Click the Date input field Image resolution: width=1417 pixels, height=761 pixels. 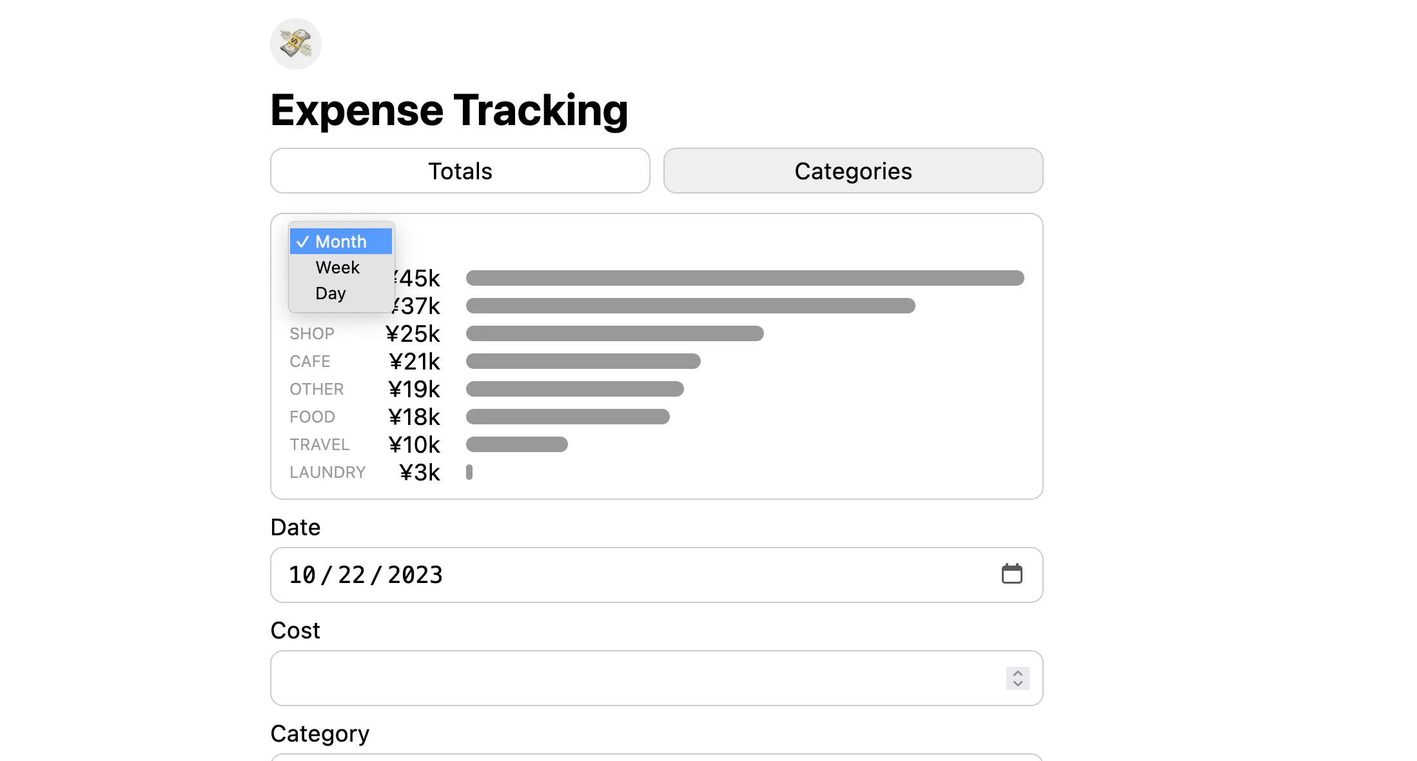[x=645, y=575]
